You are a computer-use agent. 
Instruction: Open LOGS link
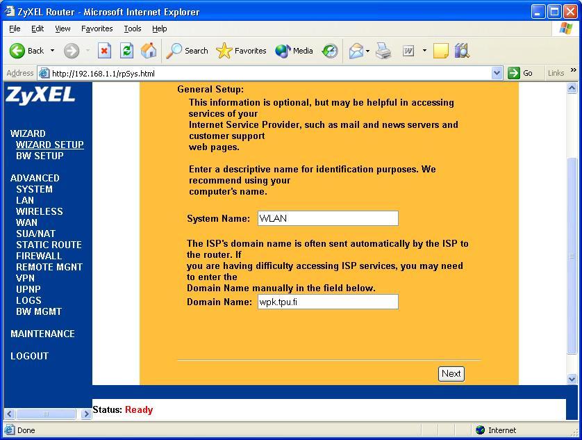click(28, 301)
